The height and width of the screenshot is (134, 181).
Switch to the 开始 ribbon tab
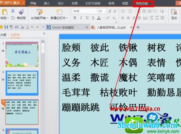click(x=33, y=3)
